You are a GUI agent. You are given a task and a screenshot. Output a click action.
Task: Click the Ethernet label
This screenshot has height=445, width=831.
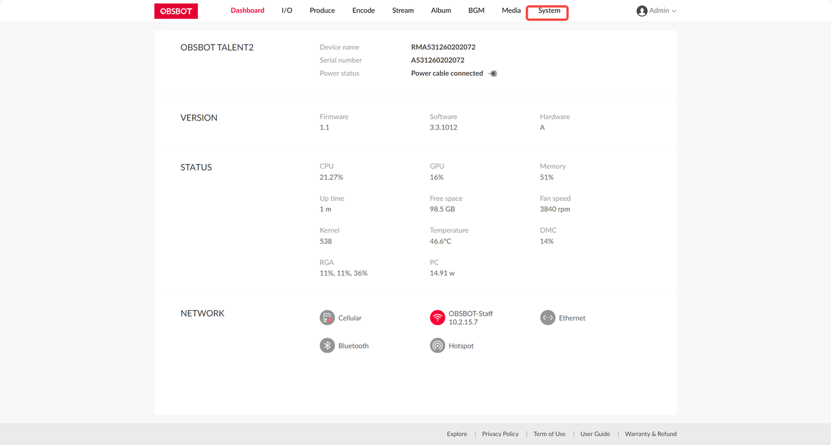pyautogui.click(x=572, y=318)
